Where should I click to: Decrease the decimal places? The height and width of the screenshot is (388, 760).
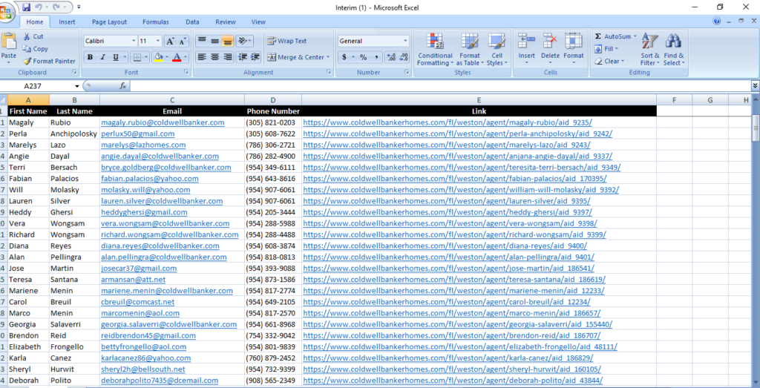[404, 57]
